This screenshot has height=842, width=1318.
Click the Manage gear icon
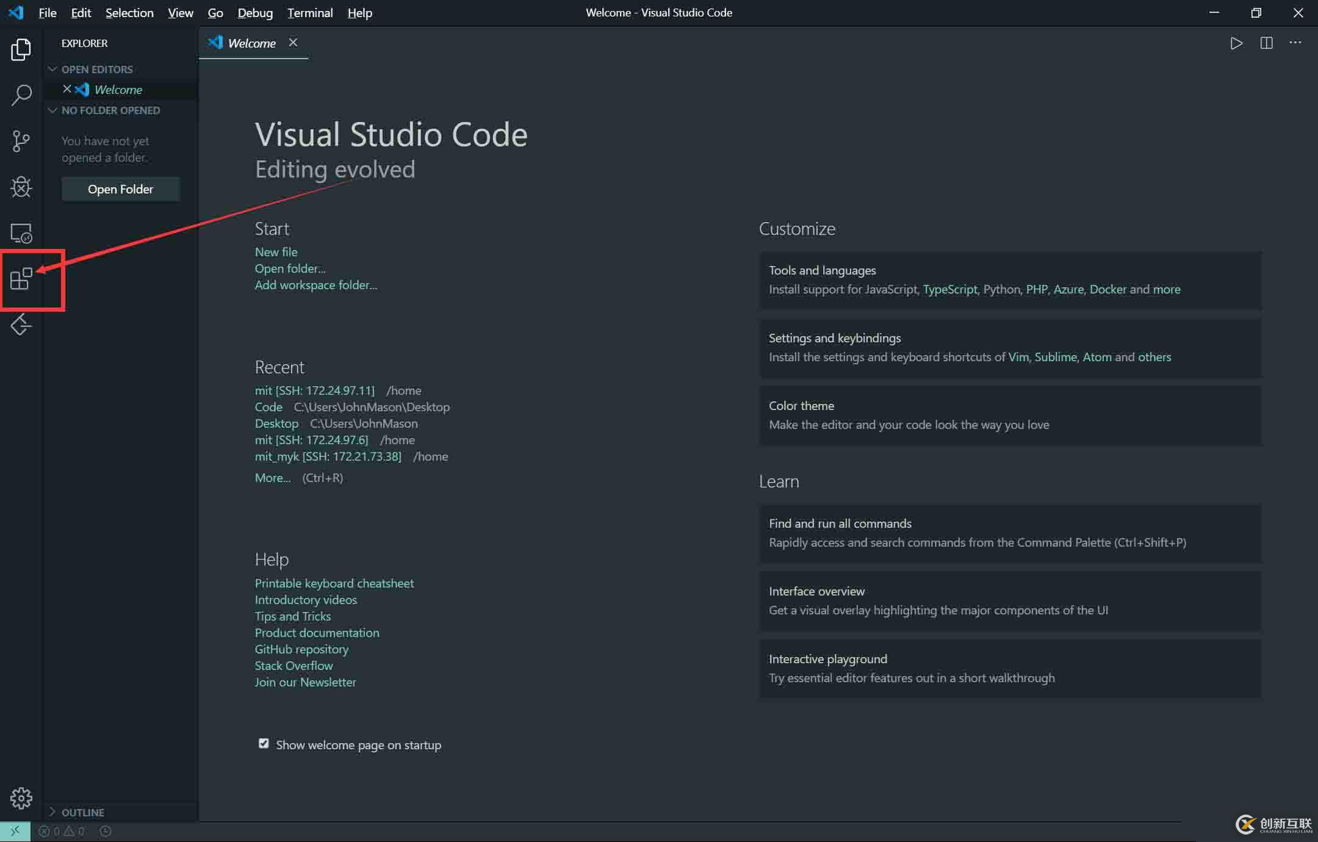click(x=21, y=797)
